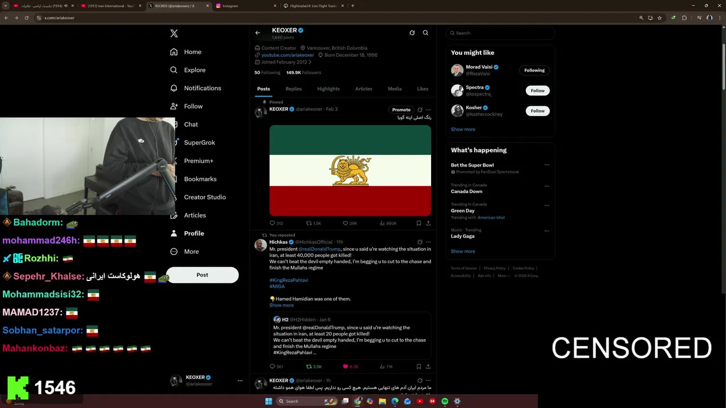Image resolution: width=726 pixels, height=408 pixels.
Task: Bookmark this page with the star icon
Action: coord(660,18)
